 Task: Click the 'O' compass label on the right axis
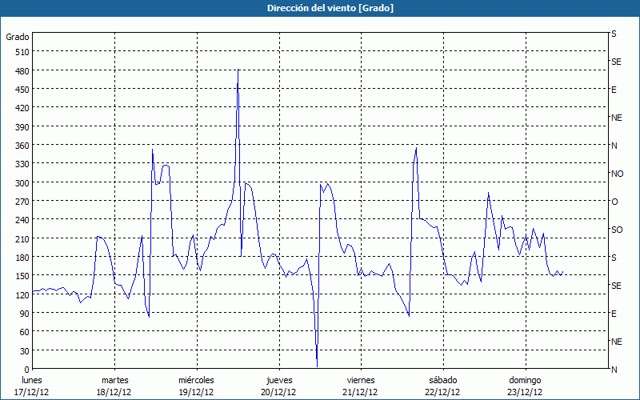point(614,202)
